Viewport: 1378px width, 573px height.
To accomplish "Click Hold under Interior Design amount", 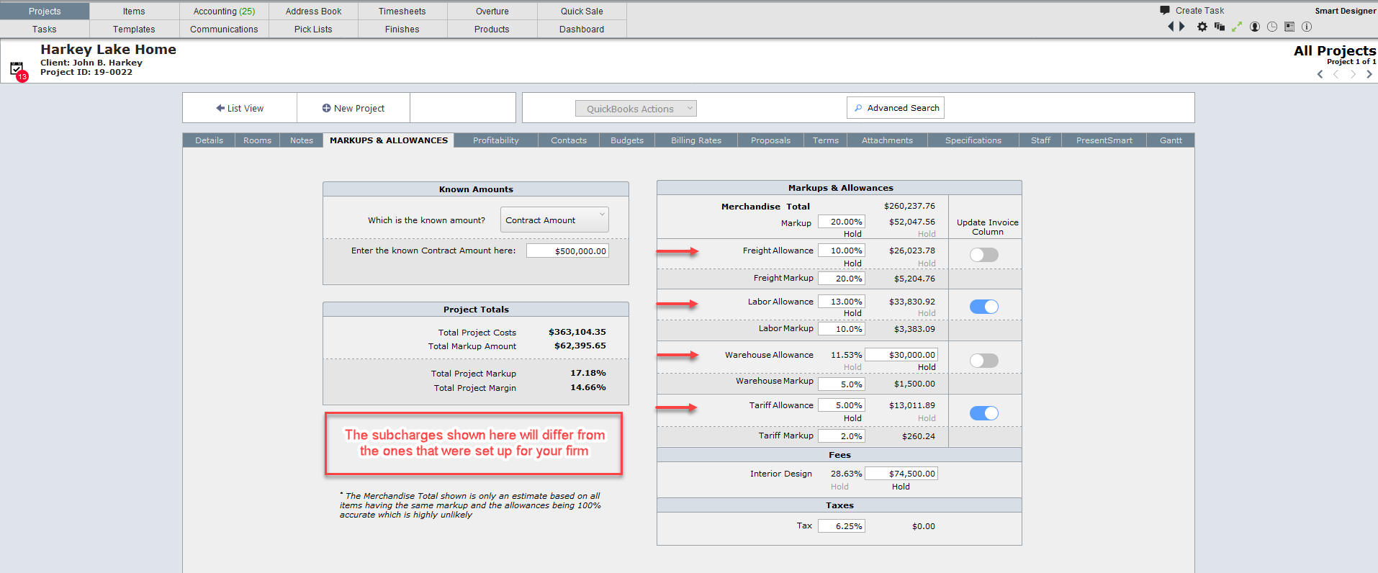I will click(901, 487).
